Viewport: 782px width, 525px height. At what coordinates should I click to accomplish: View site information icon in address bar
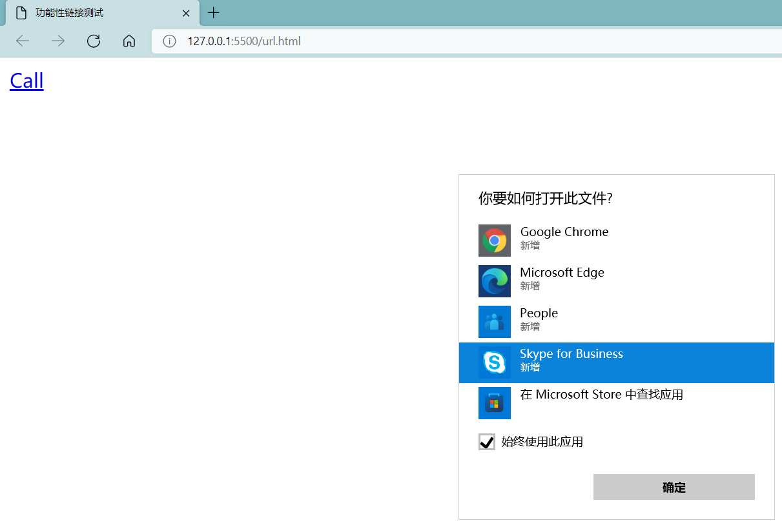click(x=169, y=41)
